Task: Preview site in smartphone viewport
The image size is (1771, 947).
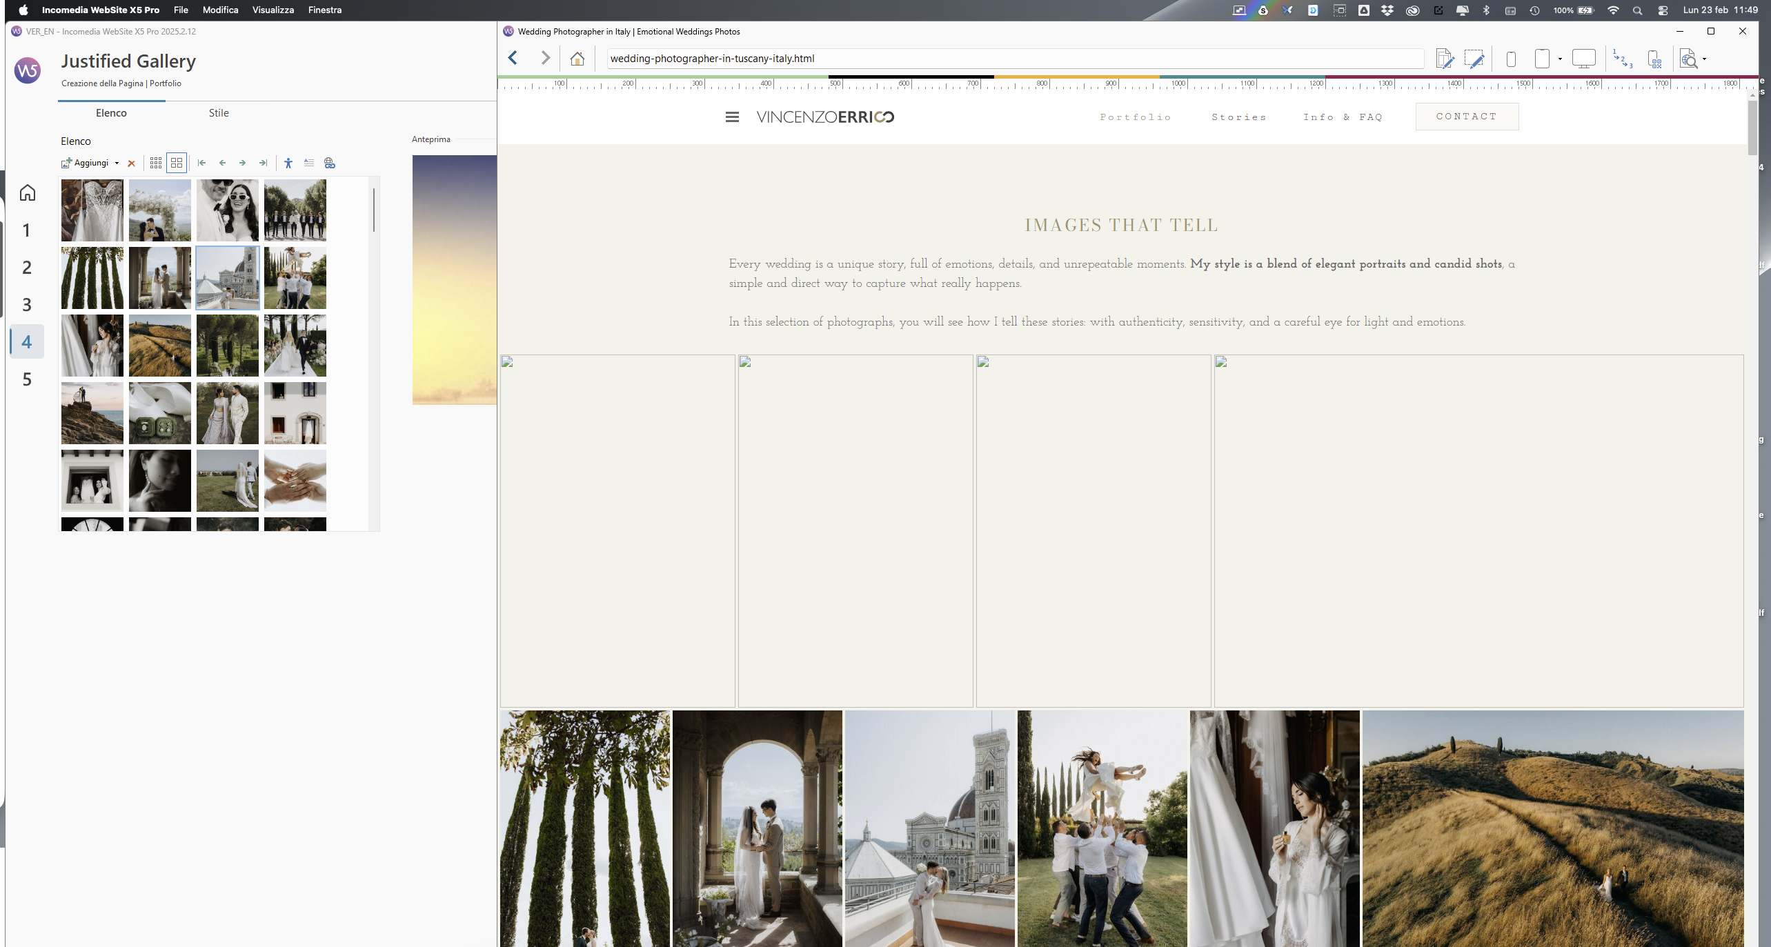Action: click(x=1511, y=59)
